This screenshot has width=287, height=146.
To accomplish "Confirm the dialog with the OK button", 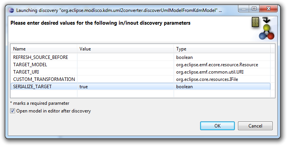I will click(217, 126).
